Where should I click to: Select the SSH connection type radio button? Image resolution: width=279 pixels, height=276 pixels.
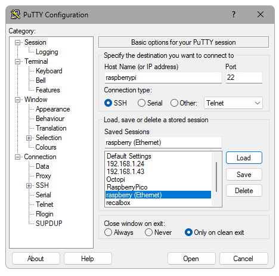coord(108,103)
